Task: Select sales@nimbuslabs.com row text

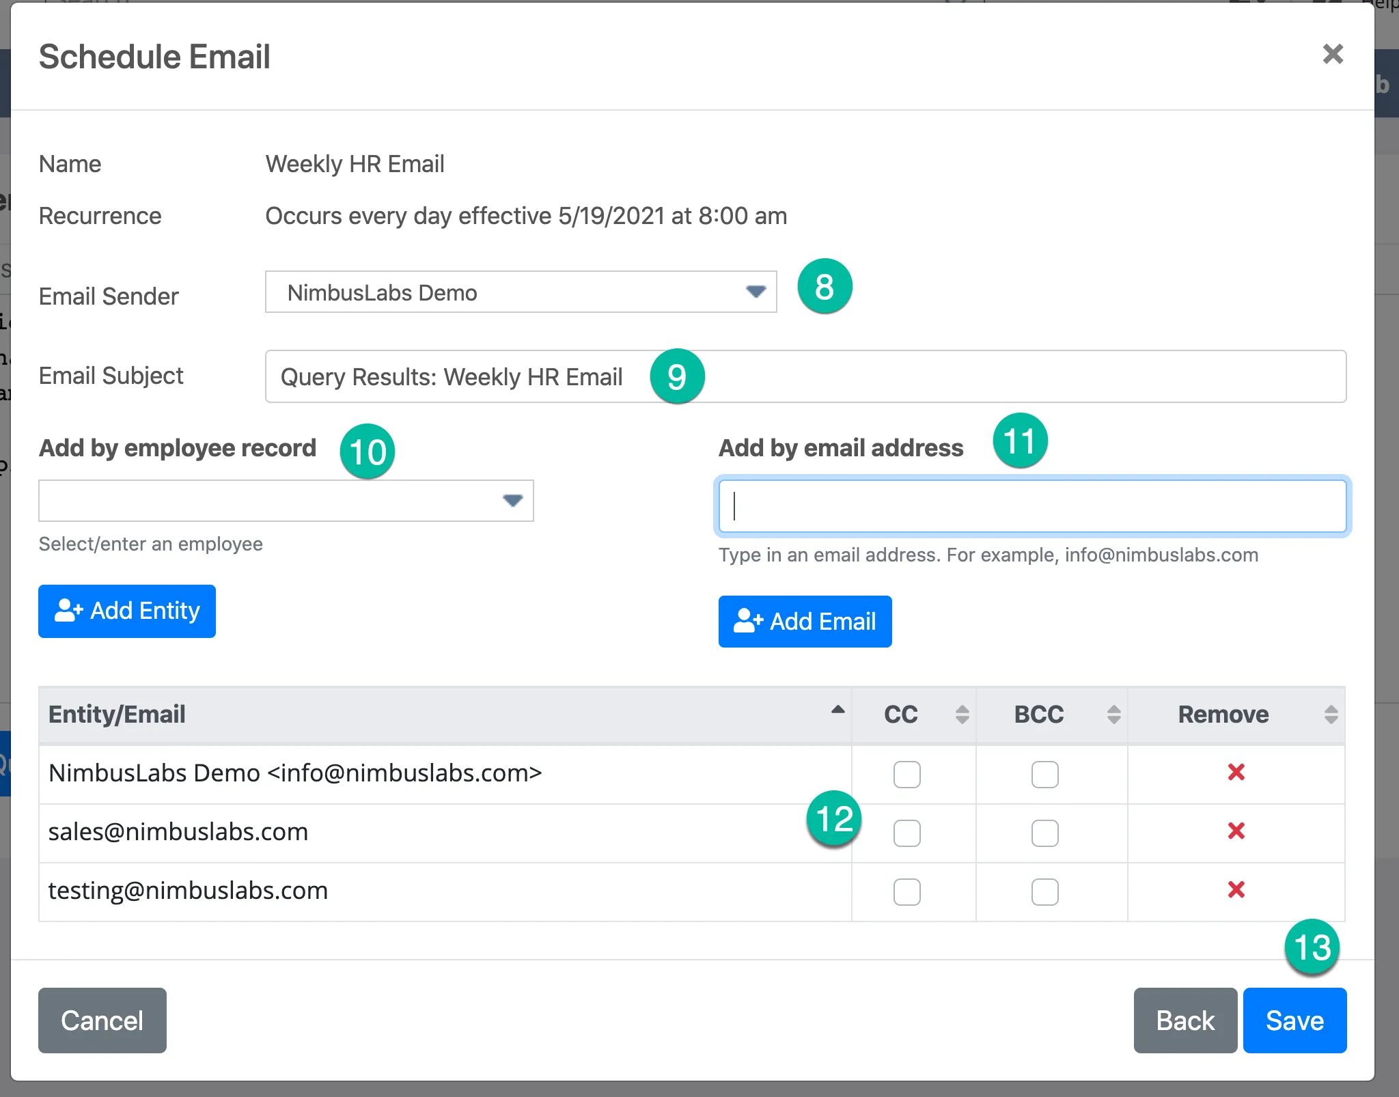Action: coord(178,832)
